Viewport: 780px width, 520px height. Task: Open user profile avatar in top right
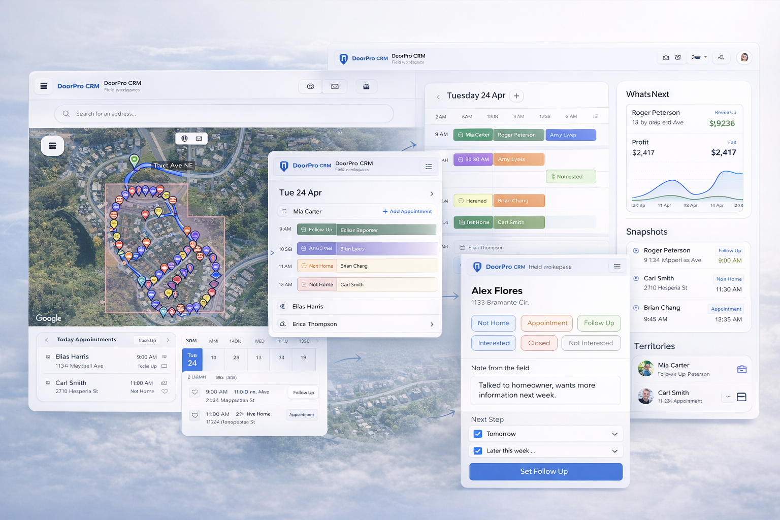[744, 57]
